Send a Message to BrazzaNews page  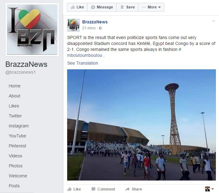click(102, 7)
